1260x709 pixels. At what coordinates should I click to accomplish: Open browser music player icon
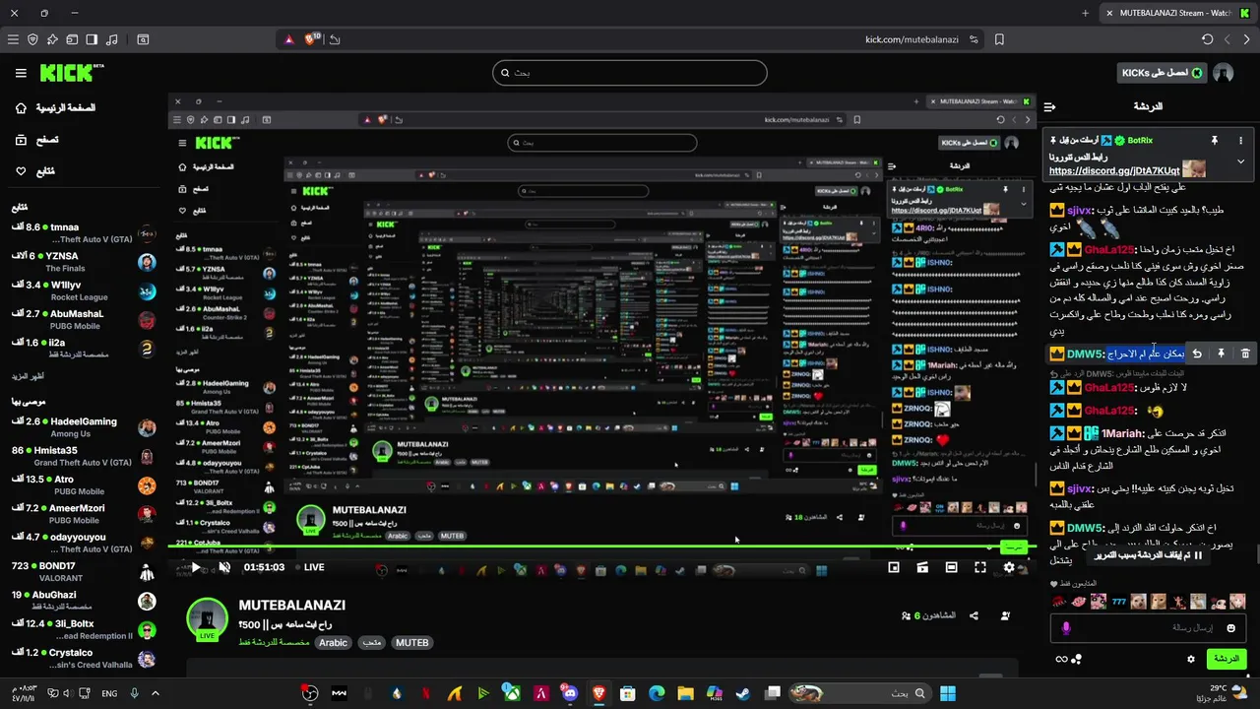pyautogui.click(x=111, y=39)
